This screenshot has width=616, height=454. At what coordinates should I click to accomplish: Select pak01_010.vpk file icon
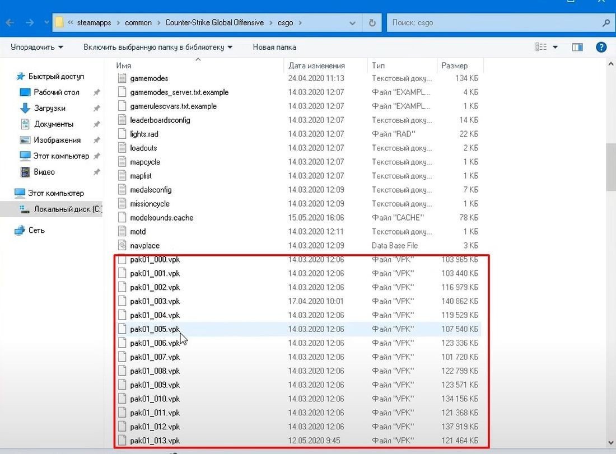(122, 399)
